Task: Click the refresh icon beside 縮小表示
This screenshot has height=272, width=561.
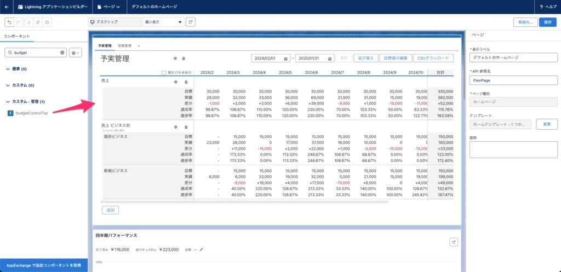Action: [191, 22]
